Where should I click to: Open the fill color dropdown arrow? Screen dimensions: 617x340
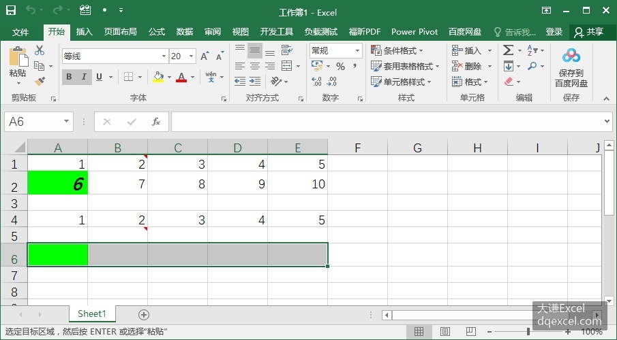[x=169, y=78]
